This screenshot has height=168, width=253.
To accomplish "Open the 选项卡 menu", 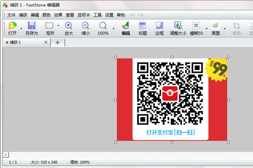I will pyautogui.click(x=83, y=15).
